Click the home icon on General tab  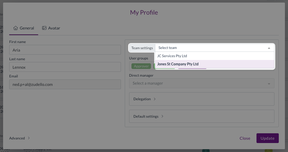[x=16, y=28]
